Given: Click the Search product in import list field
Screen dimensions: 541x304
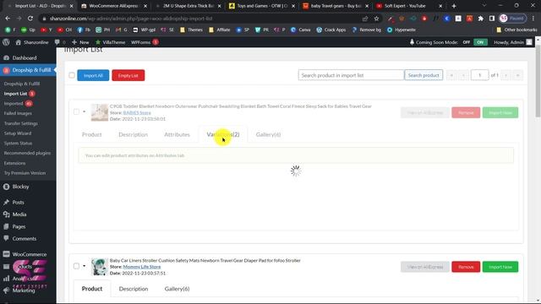Looking at the screenshot, I should (352, 75).
